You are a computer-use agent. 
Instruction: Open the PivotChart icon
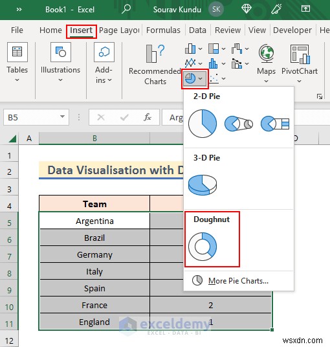pyautogui.click(x=300, y=54)
